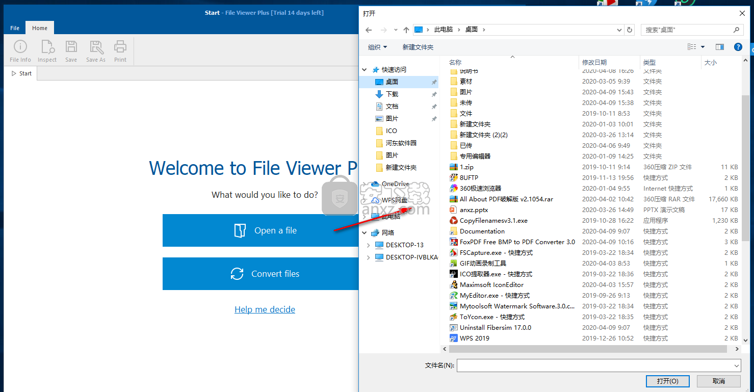Select the CopyFilenamesv3.1.exe icon
This screenshot has width=754, height=392.
pyautogui.click(x=454, y=221)
